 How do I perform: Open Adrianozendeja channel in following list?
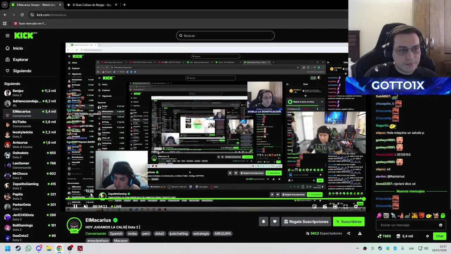click(x=30, y=103)
